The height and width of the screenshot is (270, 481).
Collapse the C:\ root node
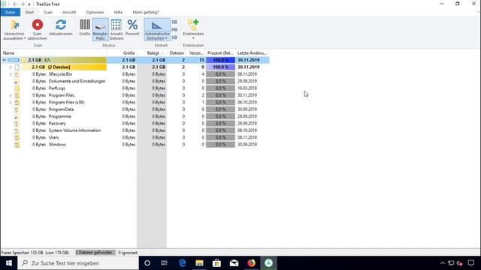[5, 60]
